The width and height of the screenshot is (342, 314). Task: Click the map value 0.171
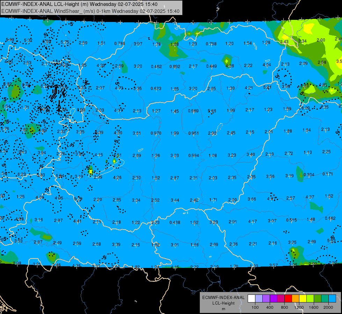coord(328,174)
